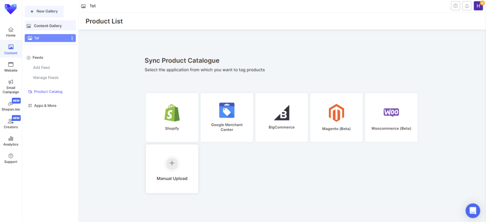Click the Magento (Beta) logo
The image size is (486, 222).
336,112
